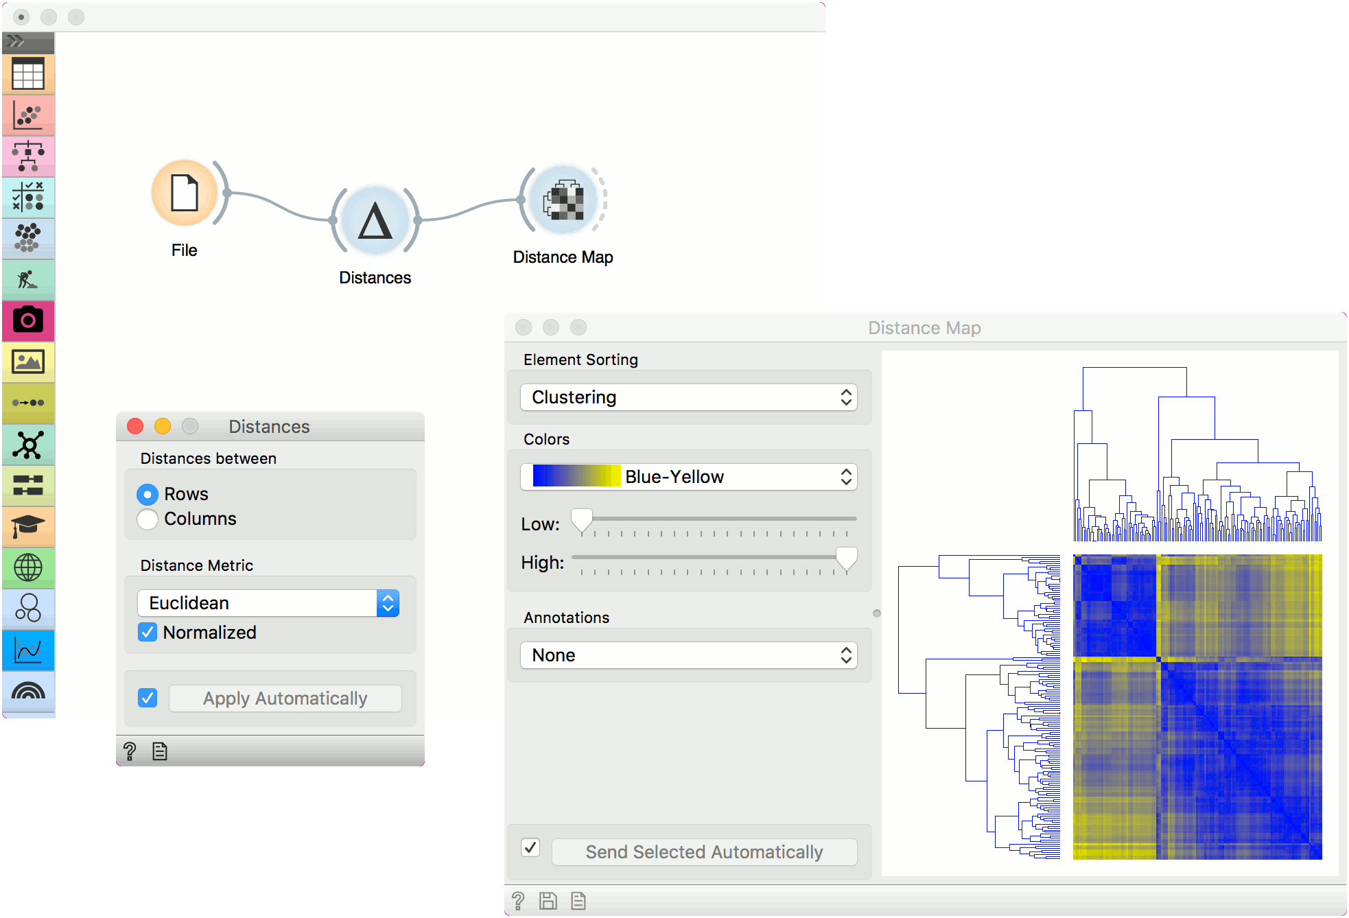This screenshot has width=1349, height=918.
Task: Open the globe Geo category icon
Action: [28, 567]
